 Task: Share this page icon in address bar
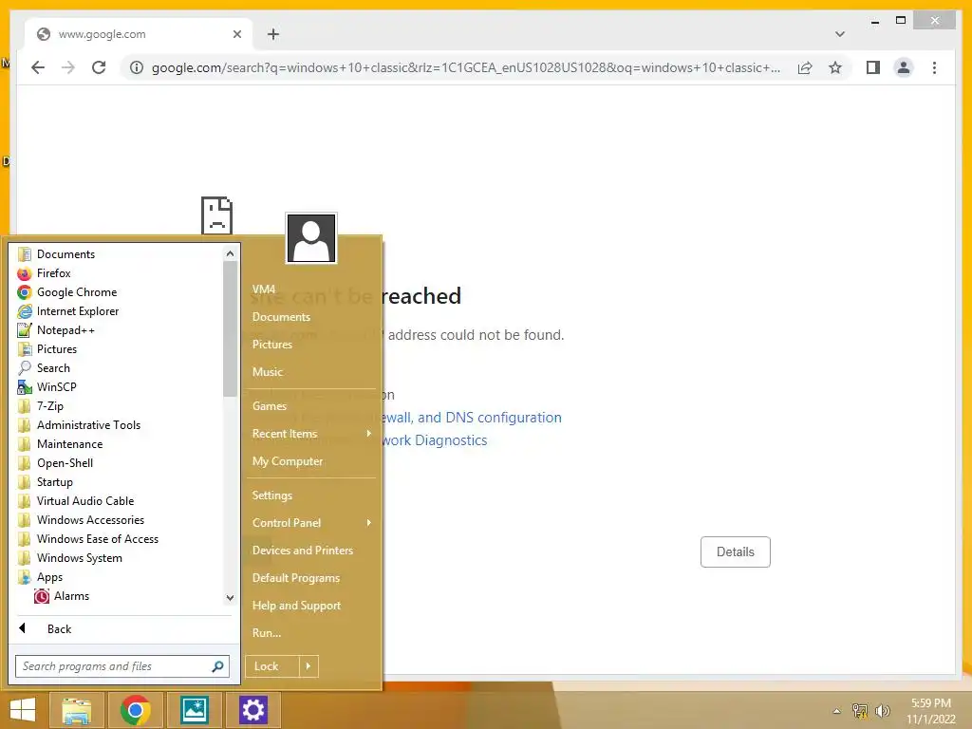[805, 67]
